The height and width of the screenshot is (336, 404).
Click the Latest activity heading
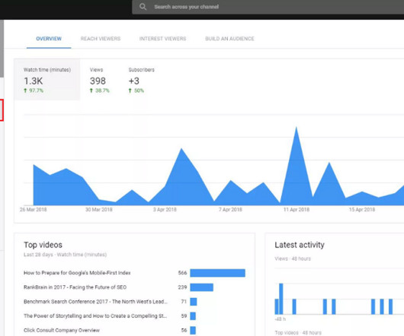[300, 245]
